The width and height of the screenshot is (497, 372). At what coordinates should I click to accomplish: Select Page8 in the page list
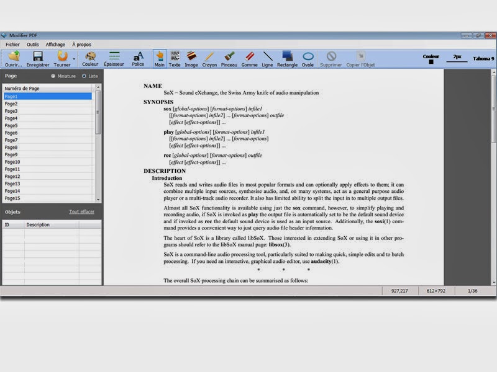[x=48, y=148]
